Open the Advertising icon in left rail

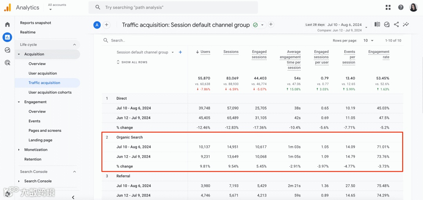tap(7, 62)
